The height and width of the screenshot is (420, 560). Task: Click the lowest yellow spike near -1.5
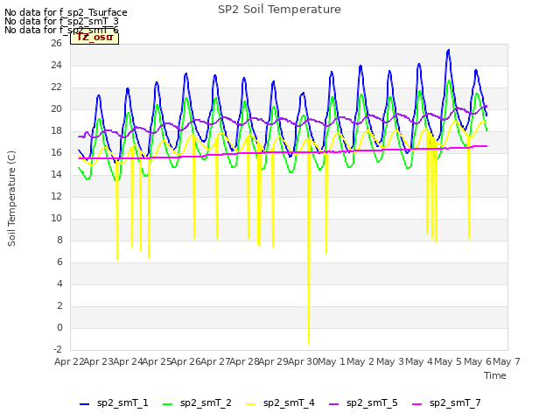(309, 341)
